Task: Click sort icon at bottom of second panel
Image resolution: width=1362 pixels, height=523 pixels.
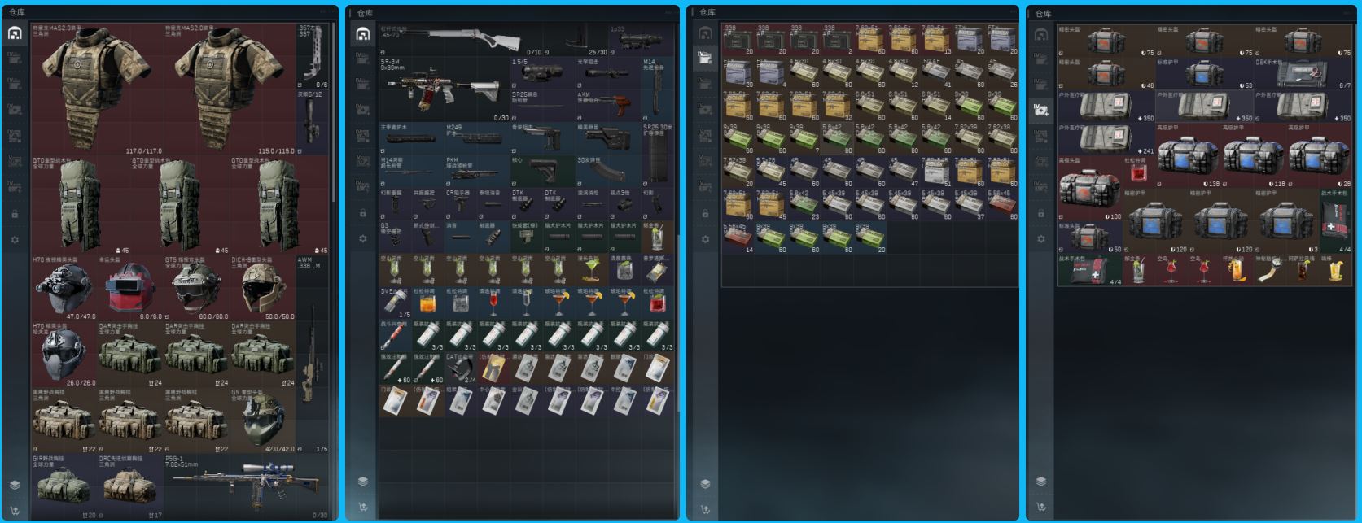Action: pos(363,507)
